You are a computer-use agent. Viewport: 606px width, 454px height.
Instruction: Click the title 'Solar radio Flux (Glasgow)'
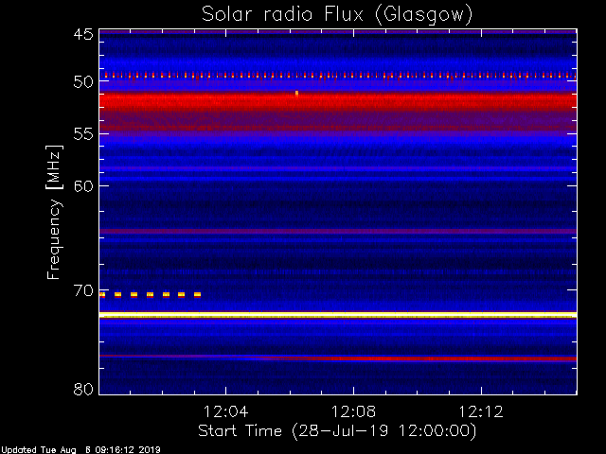click(x=337, y=15)
